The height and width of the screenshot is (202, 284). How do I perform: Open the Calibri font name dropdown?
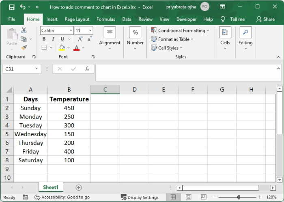click(71, 30)
